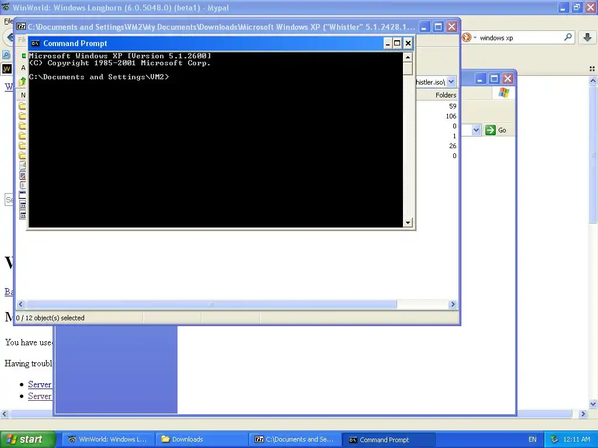598x448 pixels.
Task: Click the green Go arrow in Explorer window
Action: (x=491, y=130)
